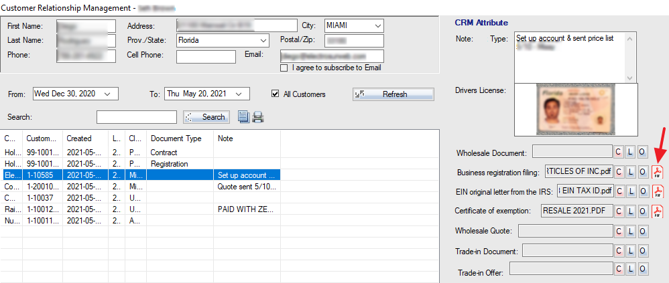Click the Postal/Zip input field
The width and height of the screenshot is (669, 283).
[x=354, y=41]
